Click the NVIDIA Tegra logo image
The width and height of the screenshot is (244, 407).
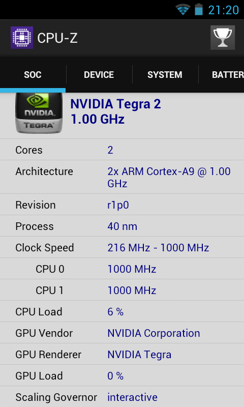point(39,112)
